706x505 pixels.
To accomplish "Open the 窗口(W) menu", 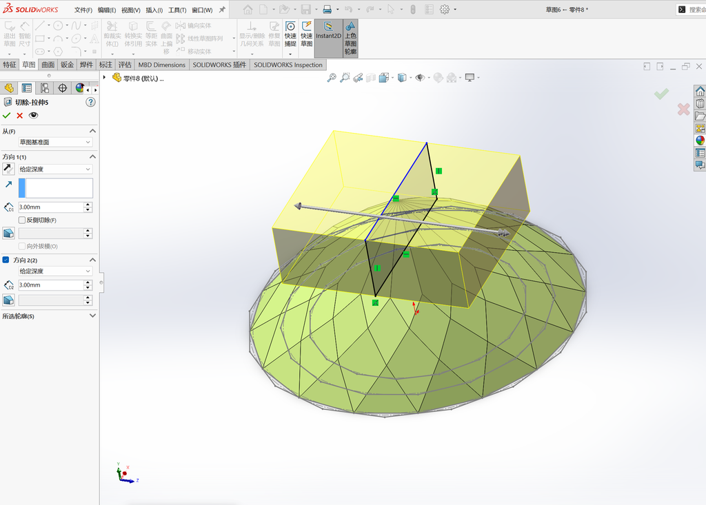I will click(x=202, y=10).
